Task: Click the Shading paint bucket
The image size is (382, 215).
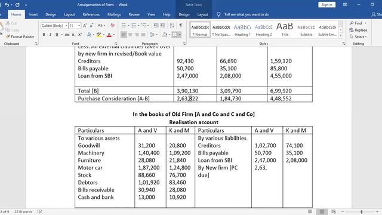Action: point(165,35)
